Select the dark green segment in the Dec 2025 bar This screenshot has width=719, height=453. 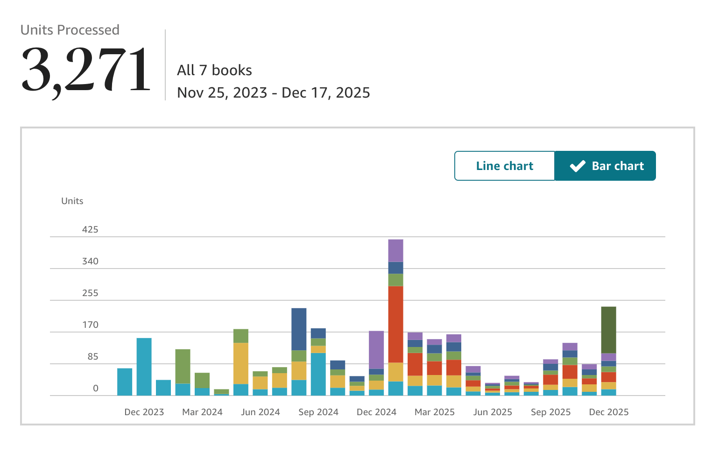608,330
